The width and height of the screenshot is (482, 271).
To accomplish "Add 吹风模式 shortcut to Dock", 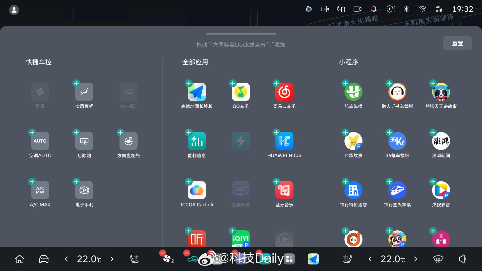I will 76,83.
